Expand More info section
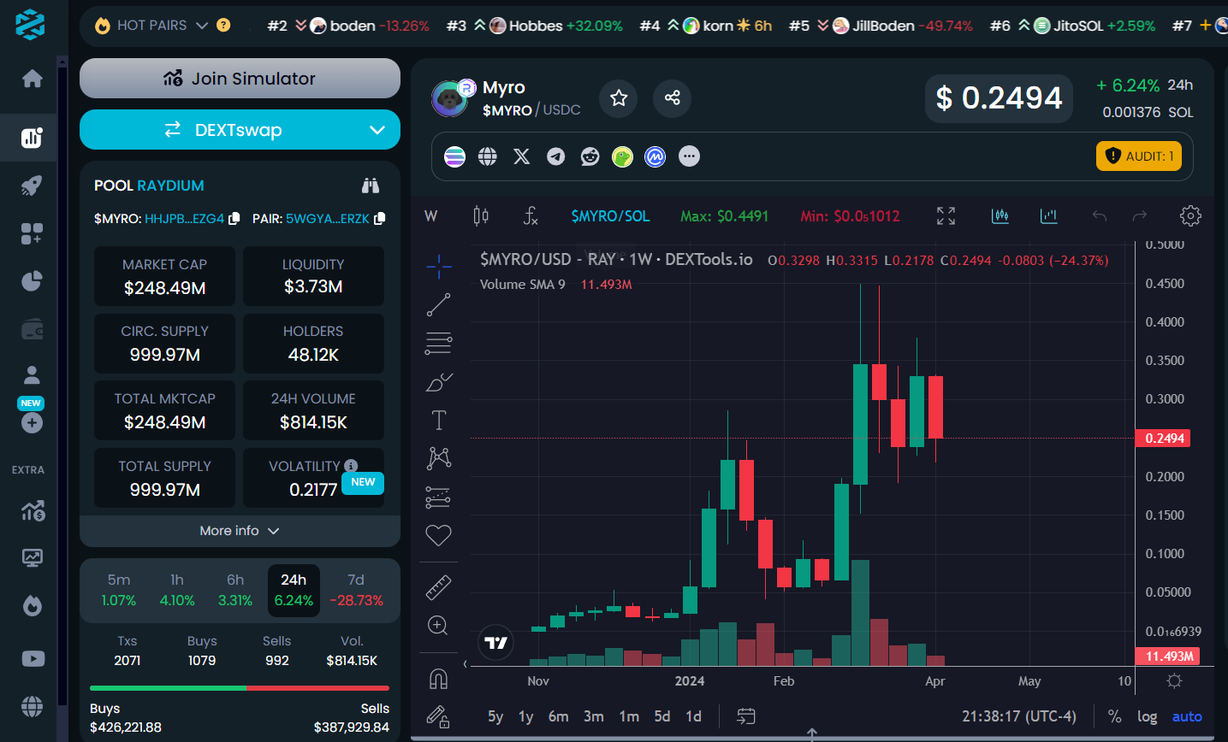The image size is (1228, 742). coord(240,531)
